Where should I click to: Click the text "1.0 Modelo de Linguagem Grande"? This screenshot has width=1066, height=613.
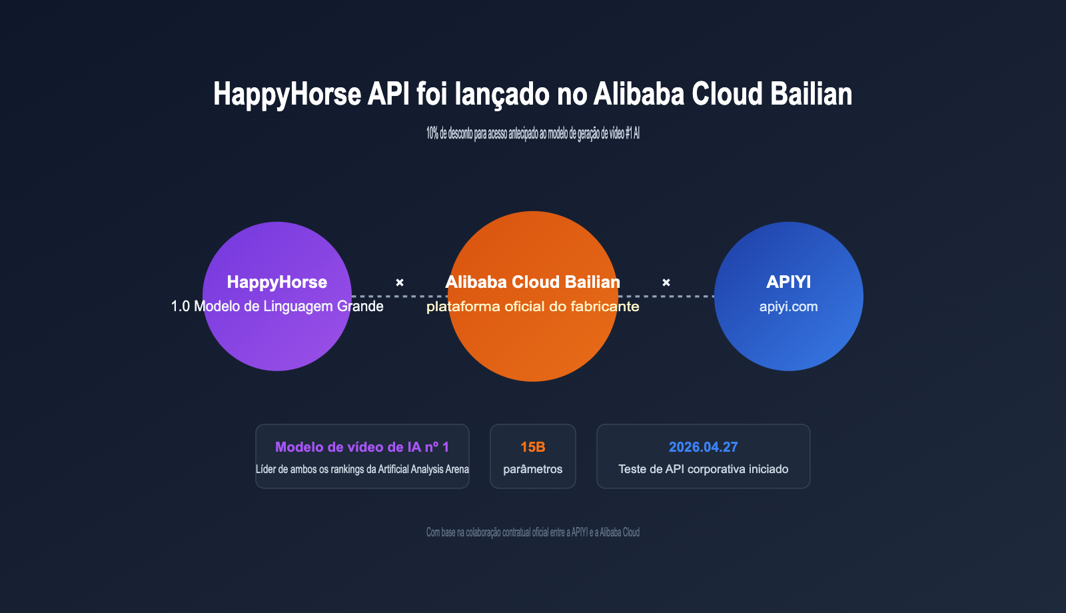[x=277, y=306]
